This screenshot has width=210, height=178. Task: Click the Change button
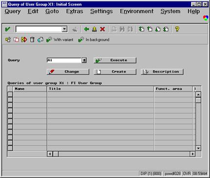click(68, 72)
